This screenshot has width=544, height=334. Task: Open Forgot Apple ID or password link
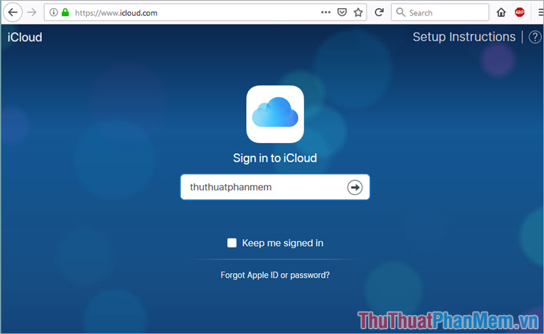pos(275,275)
